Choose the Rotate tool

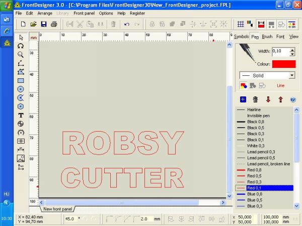tap(21, 46)
